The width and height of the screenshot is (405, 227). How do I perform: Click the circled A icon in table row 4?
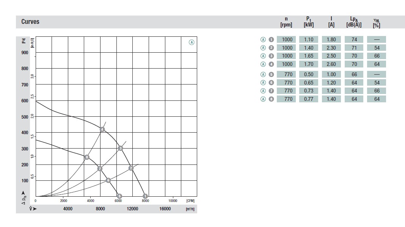[x=263, y=64]
